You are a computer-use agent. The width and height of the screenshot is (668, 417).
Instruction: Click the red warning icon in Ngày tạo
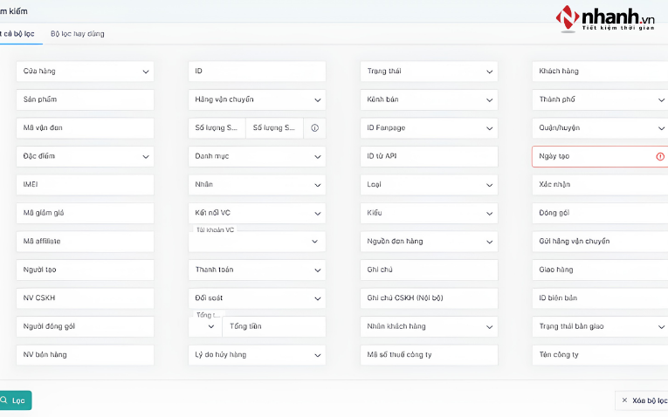click(660, 156)
